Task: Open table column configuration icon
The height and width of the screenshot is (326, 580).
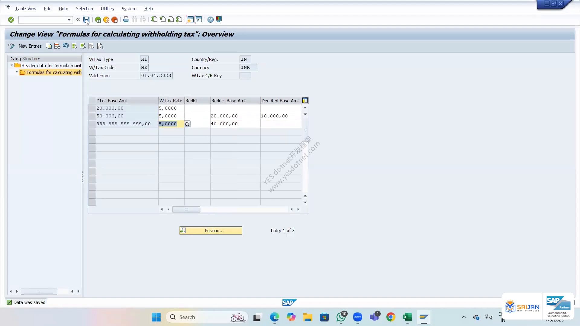Action: [x=305, y=101]
